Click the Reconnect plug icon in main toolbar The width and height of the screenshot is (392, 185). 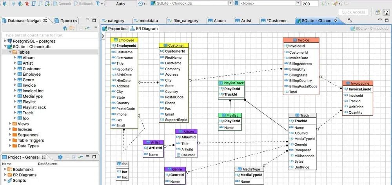(21, 4)
